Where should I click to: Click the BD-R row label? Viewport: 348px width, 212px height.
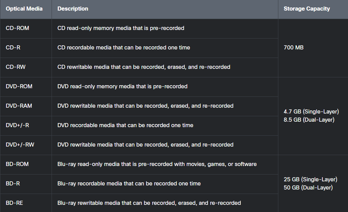pyautogui.click(x=13, y=183)
